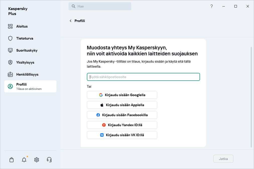
Task: Sign in with Google button
Action: (x=122, y=95)
